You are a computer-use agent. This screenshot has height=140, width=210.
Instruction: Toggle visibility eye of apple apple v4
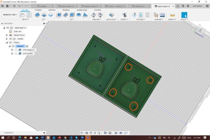8,28
